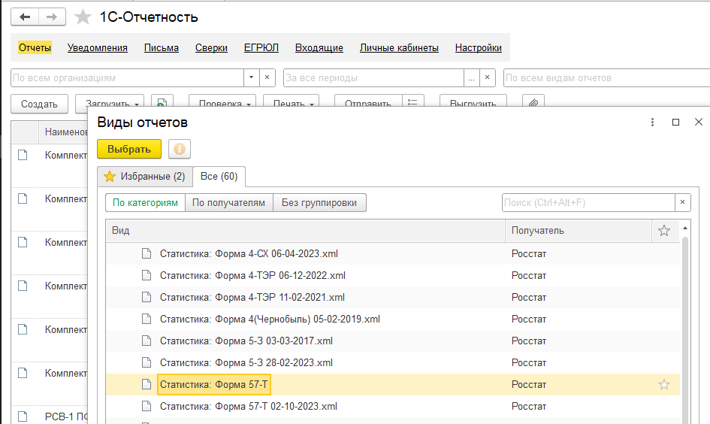Click document icon of first Комплект row
710x424 pixels.
click(23, 155)
